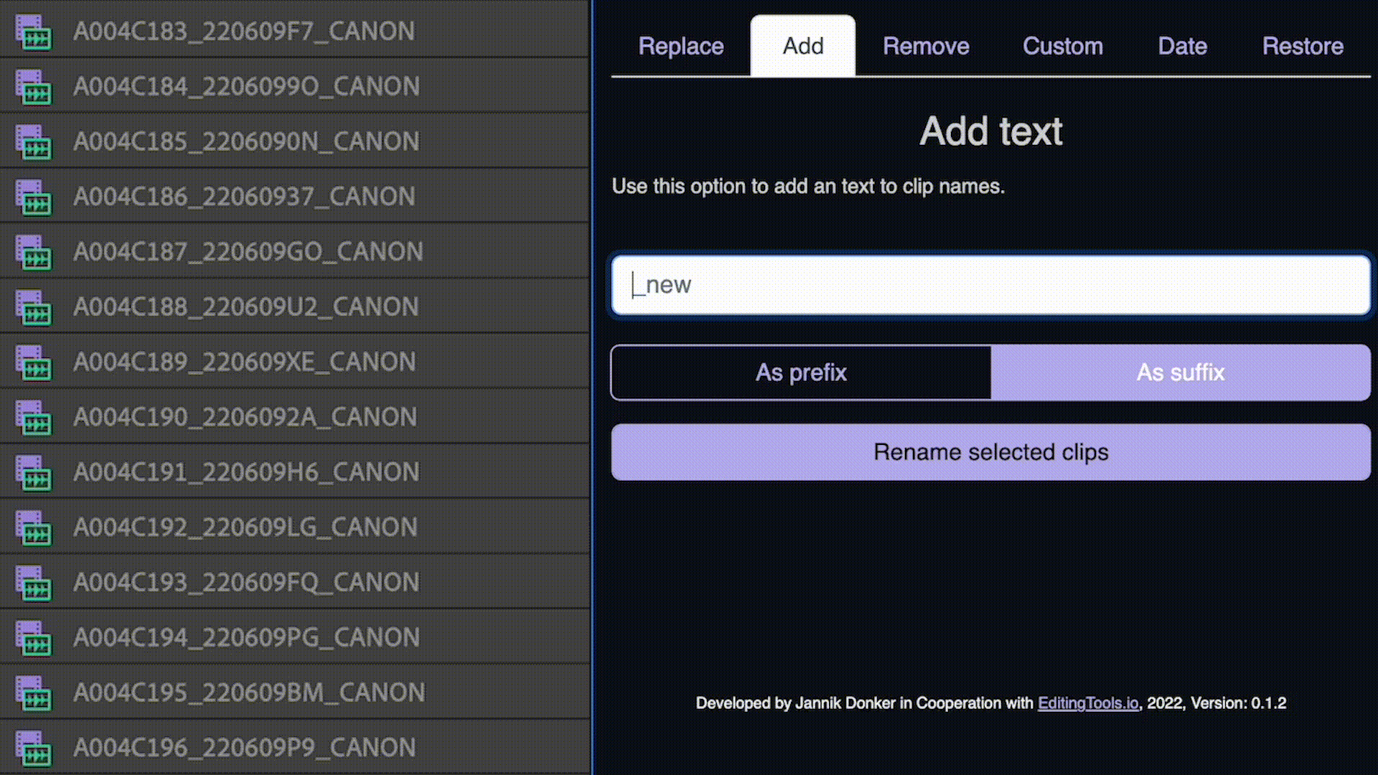The image size is (1378, 775).
Task: Open the Date rename option
Action: 1181,45
